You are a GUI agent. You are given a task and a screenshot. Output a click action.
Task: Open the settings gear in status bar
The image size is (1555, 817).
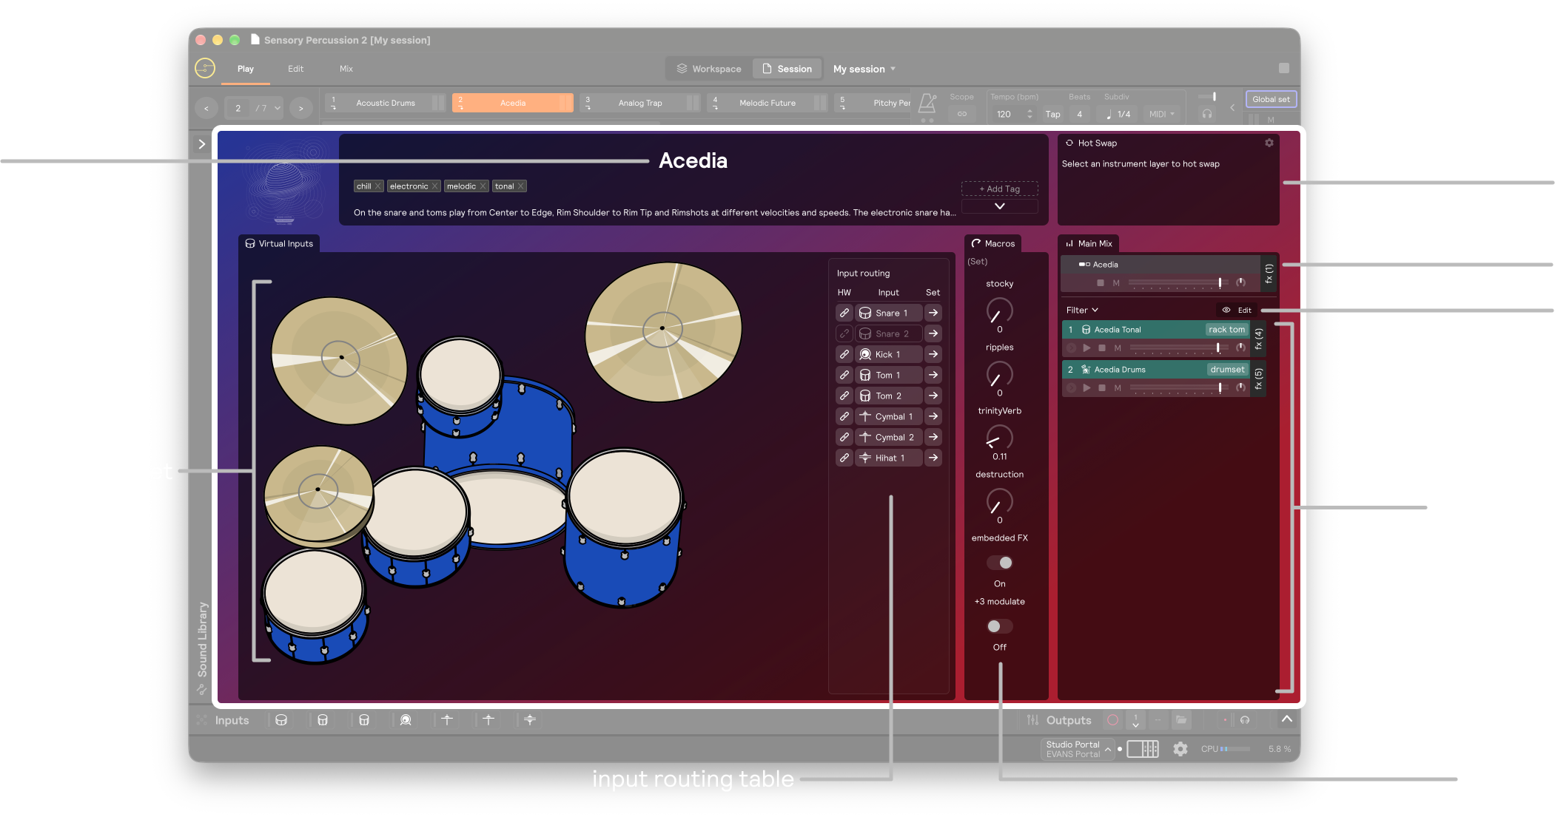[x=1180, y=749]
